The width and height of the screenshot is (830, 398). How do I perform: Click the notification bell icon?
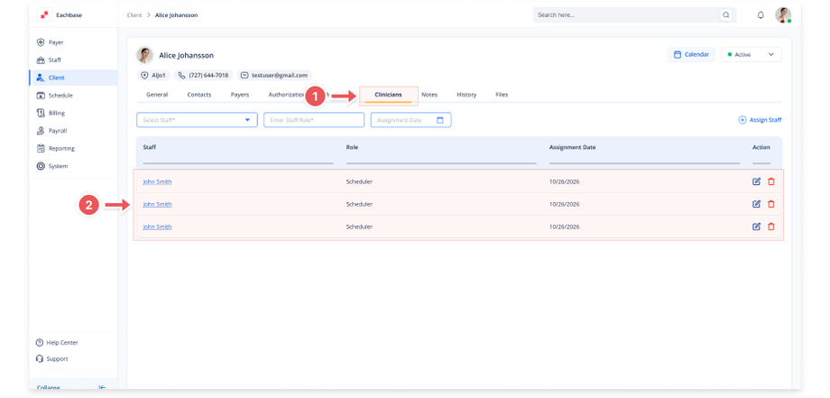(x=761, y=15)
